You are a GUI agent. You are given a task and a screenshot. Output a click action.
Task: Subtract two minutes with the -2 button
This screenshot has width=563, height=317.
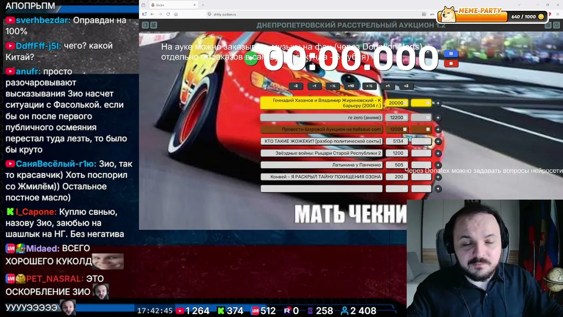pyautogui.click(x=296, y=86)
